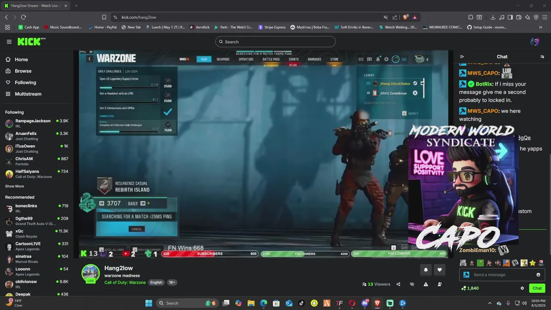The height and width of the screenshot is (310, 551).
Task: Open Discord from the taskbar
Action: click(x=365, y=303)
